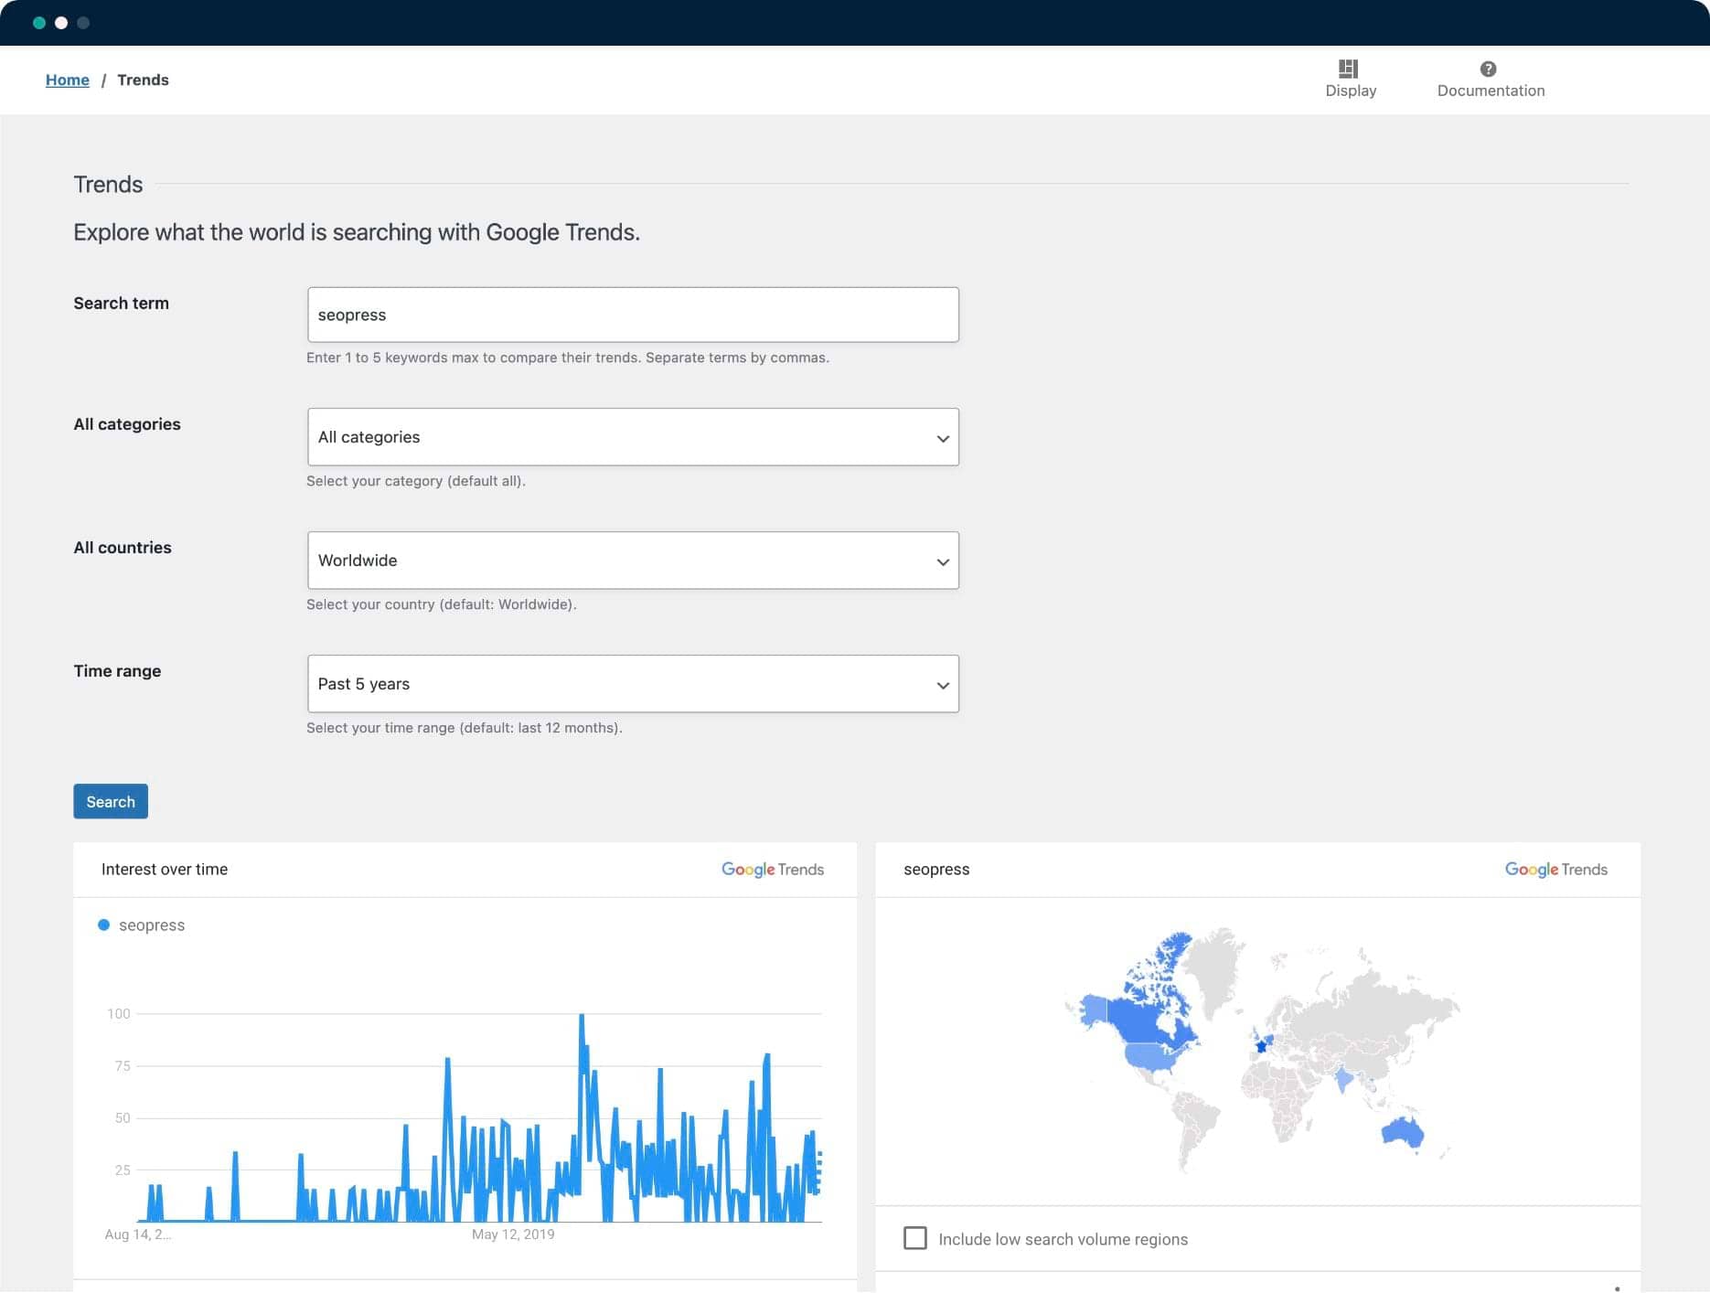This screenshot has width=1710, height=1293.
Task: Click the Display label in the header
Action: point(1351,91)
